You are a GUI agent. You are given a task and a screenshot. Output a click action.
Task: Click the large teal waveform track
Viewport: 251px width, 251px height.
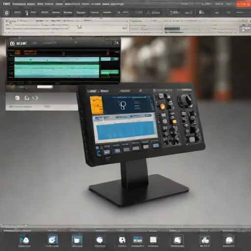tap(57, 67)
